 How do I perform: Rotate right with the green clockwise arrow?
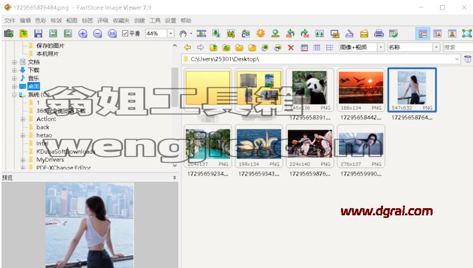(305, 33)
